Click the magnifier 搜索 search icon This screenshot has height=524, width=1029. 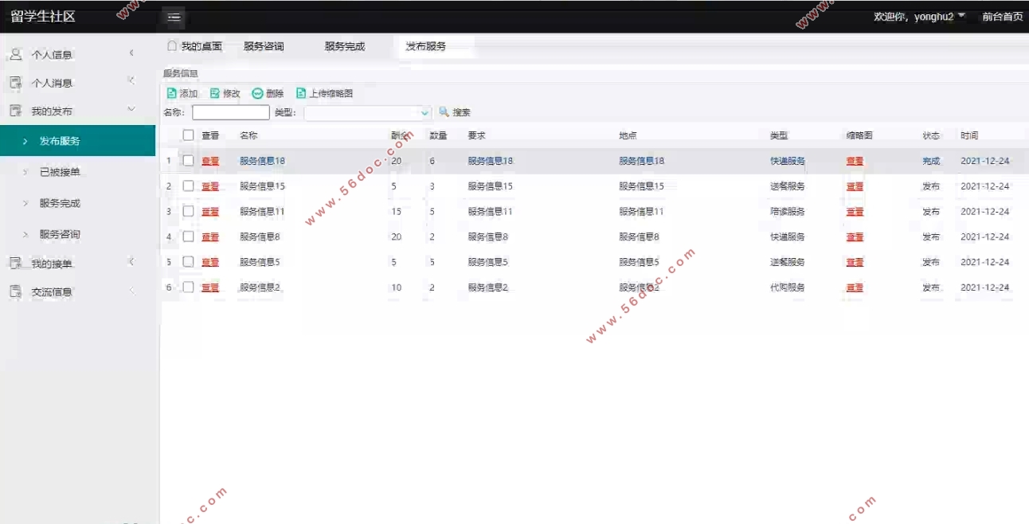(x=444, y=112)
